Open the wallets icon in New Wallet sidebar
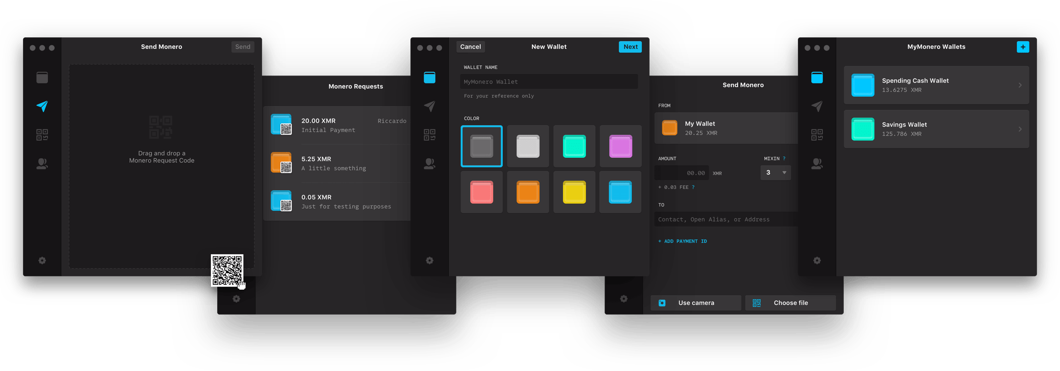The width and height of the screenshot is (1060, 371). [x=430, y=77]
